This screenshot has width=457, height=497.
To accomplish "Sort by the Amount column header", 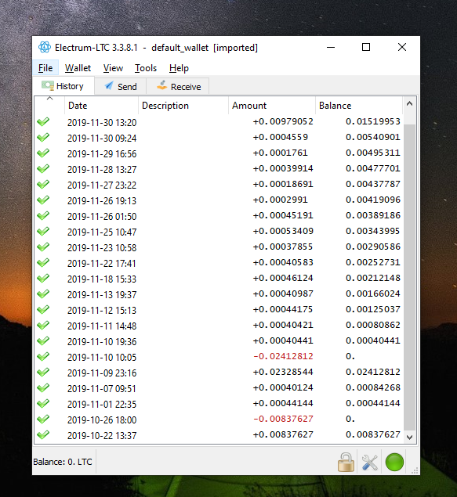I will click(x=272, y=106).
